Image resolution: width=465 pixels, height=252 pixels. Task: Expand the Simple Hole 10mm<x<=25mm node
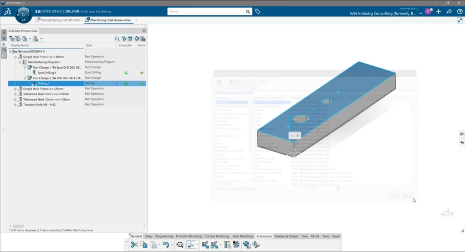15,89
